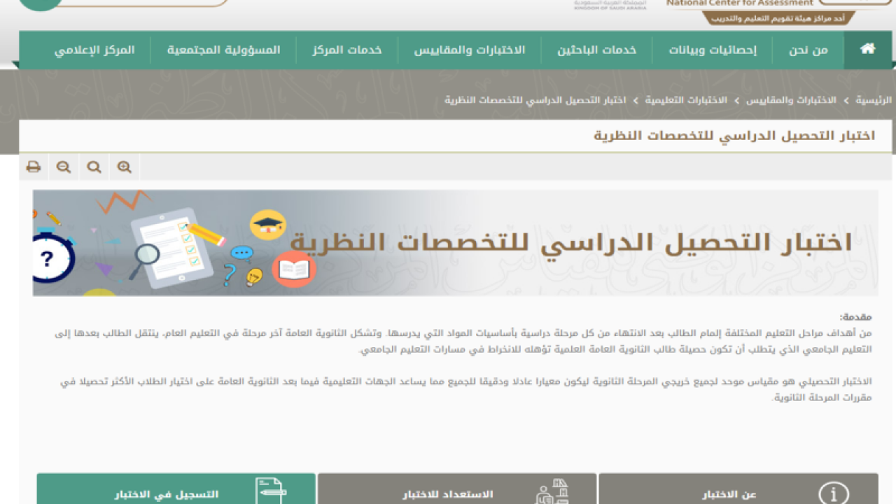Screen dimensions: 896x504
Task: Print the page using the printer icon
Action: (x=33, y=167)
